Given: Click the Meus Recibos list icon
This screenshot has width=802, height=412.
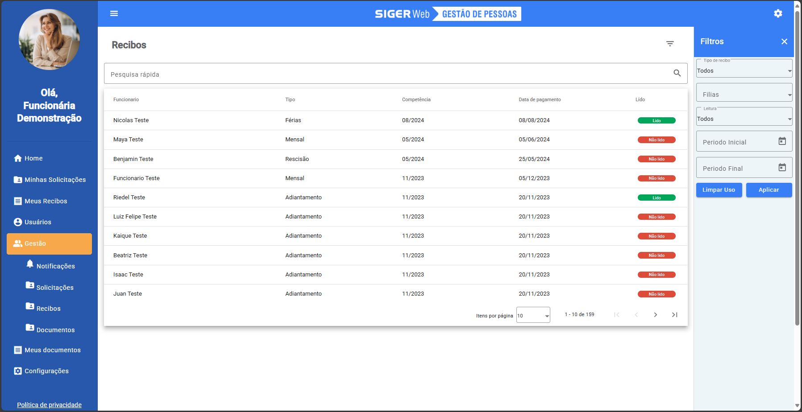Looking at the screenshot, I should click(18, 201).
